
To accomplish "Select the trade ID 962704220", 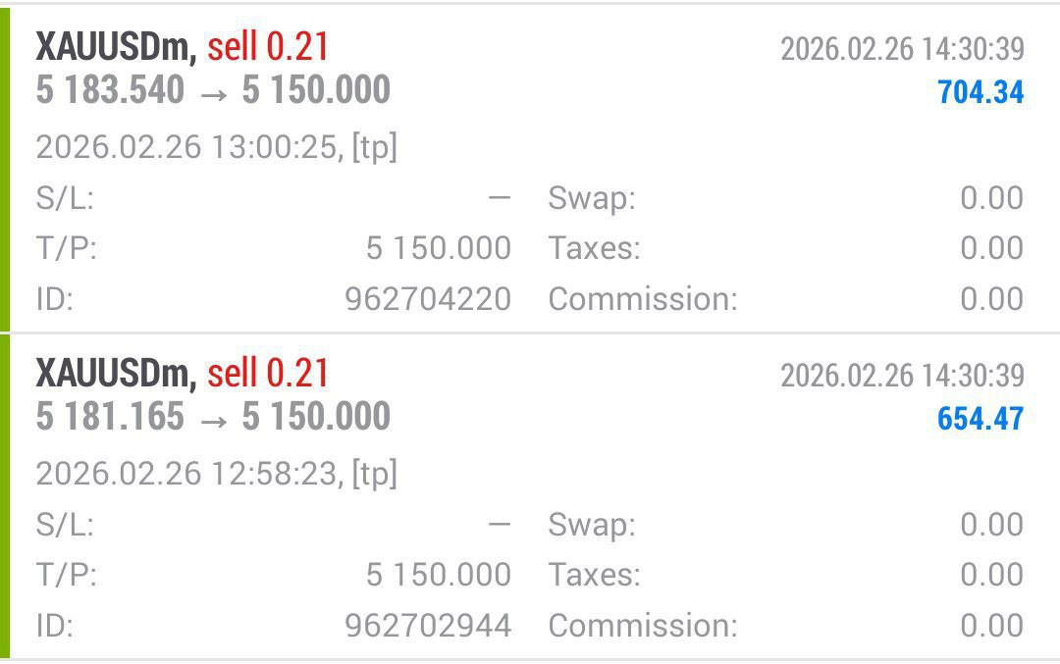I will coord(428,299).
